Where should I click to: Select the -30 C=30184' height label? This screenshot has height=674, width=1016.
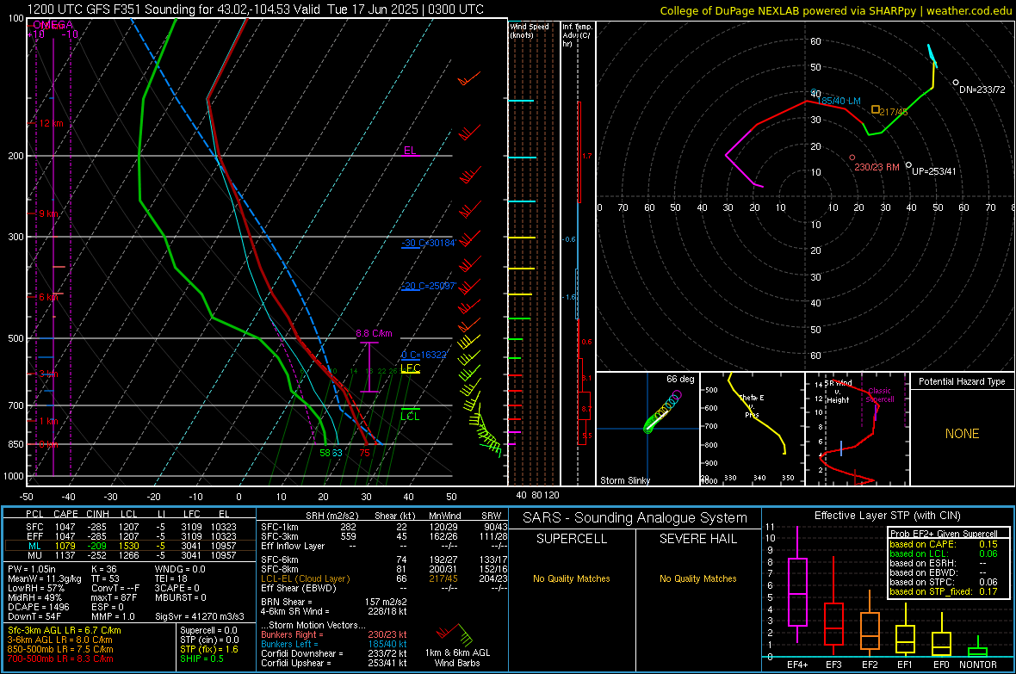[x=429, y=243]
